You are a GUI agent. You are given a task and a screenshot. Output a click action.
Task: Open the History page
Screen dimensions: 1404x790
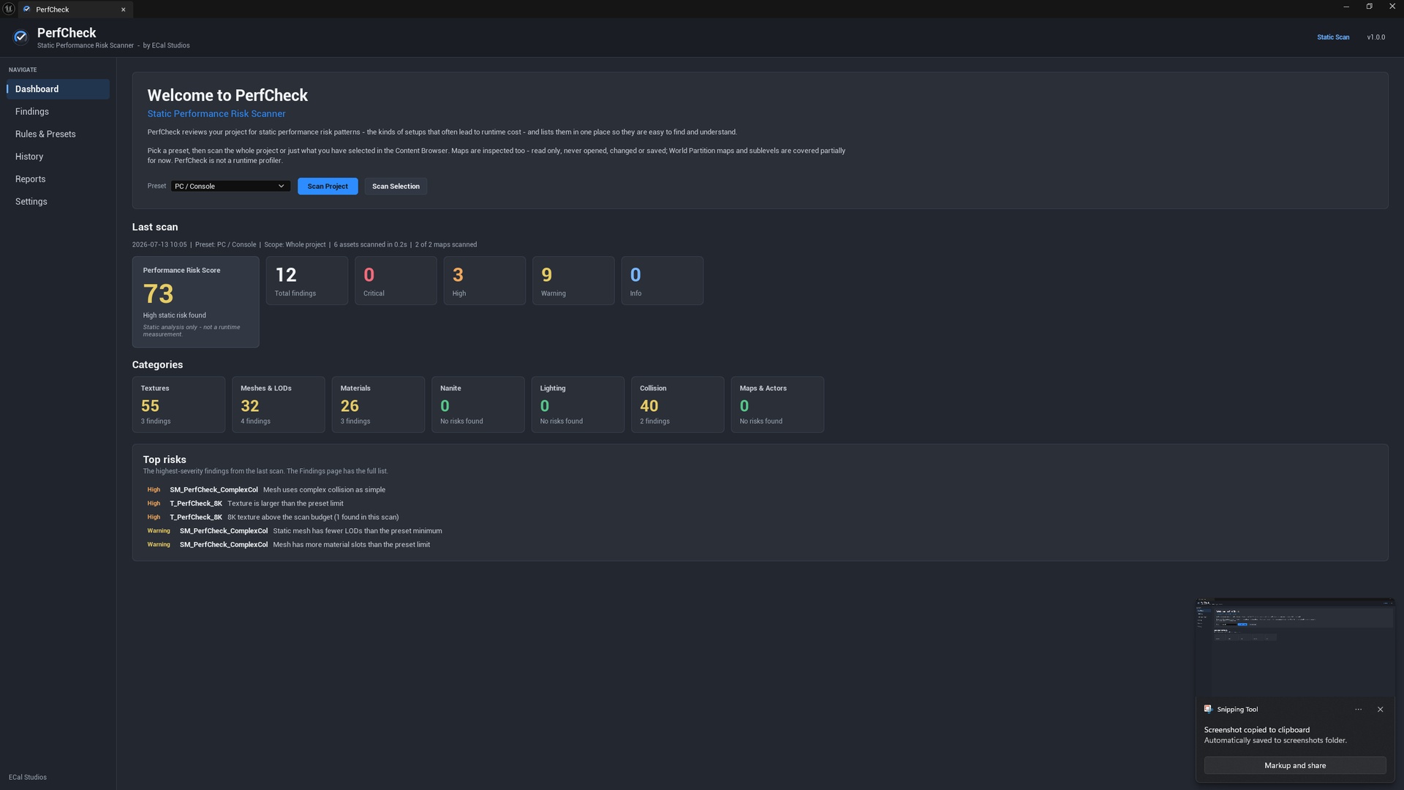[58, 157]
